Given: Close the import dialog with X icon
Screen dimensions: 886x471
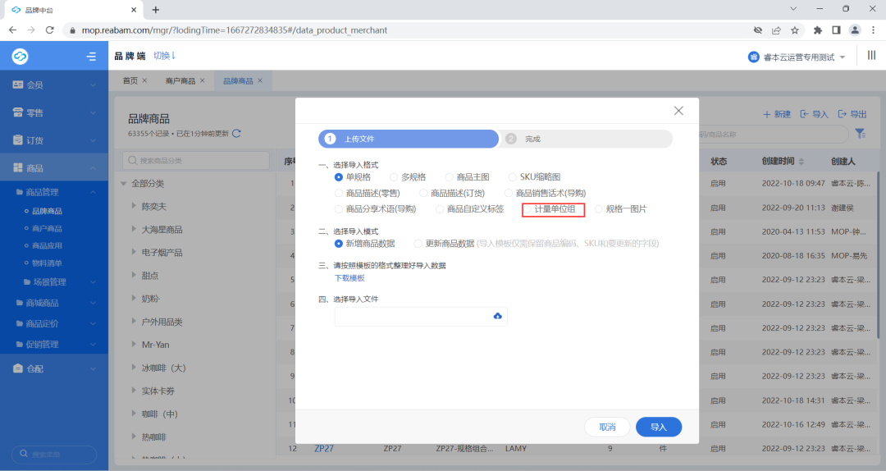Looking at the screenshot, I should tap(678, 111).
